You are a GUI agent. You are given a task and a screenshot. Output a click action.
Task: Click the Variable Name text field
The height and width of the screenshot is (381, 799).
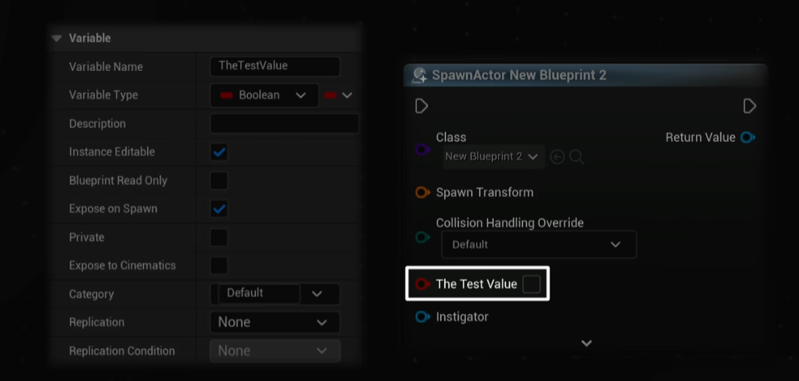click(x=274, y=67)
